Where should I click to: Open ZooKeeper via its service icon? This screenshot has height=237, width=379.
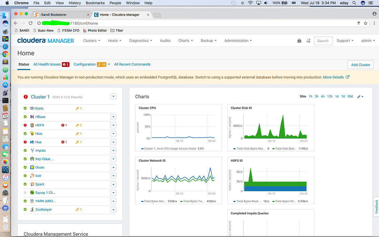32,209
